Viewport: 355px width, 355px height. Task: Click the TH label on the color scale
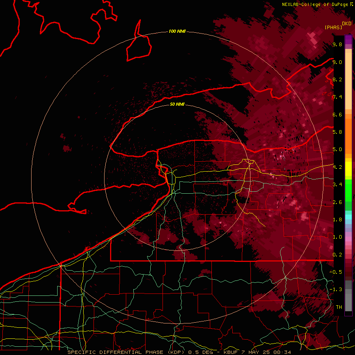click(339, 307)
